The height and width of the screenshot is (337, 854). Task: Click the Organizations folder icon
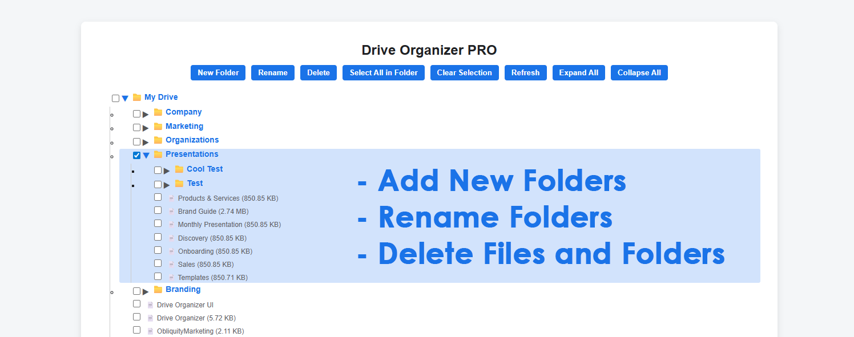(x=158, y=140)
